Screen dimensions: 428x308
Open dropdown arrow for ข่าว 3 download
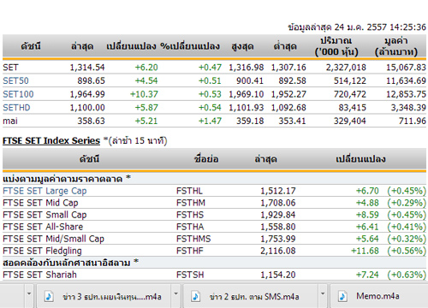coord(176,293)
